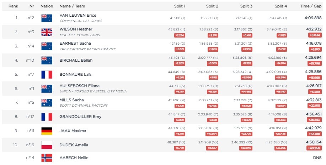The width and height of the screenshot is (326, 165).
Task: Click the French flag for GRANDOUILLER Emy
Action: 47,117
